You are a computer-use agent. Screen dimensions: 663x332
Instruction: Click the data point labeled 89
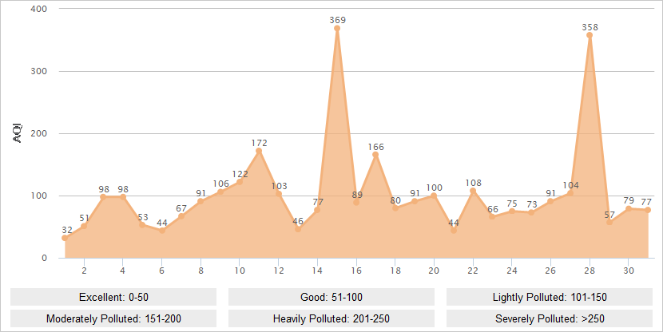(x=356, y=203)
